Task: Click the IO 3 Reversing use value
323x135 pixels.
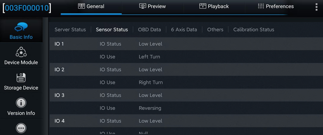Action: 150,108
